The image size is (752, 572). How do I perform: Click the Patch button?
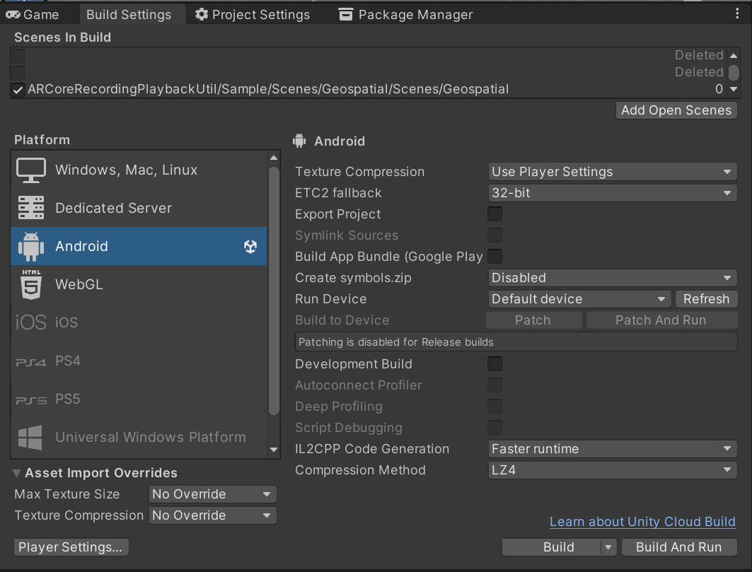pyautogui.click(x=533, y=320)
